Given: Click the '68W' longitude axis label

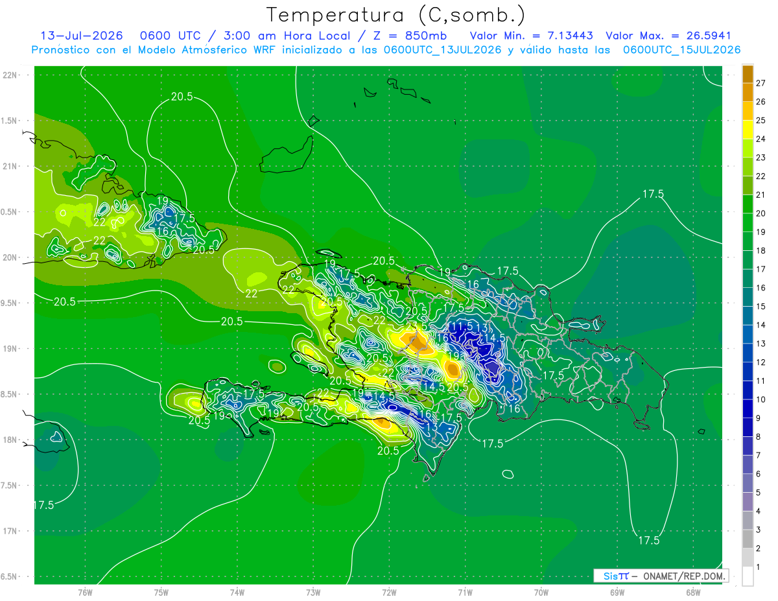Looking at the screenshot, I should pyautogui.click(x=692, y=592).
